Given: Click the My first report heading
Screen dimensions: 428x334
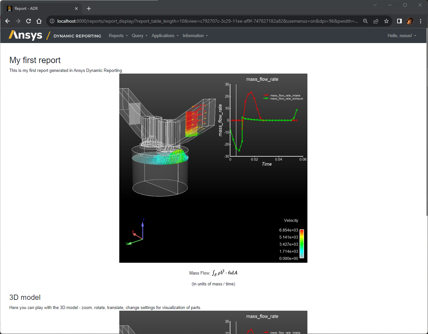Looking at the screenshot, I should click(x=35, y=60).
